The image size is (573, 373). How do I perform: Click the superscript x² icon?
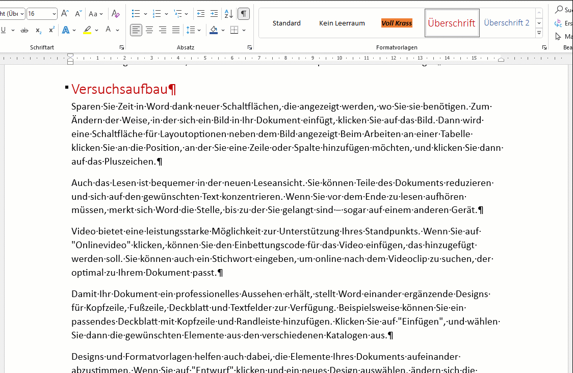point(51,31)
